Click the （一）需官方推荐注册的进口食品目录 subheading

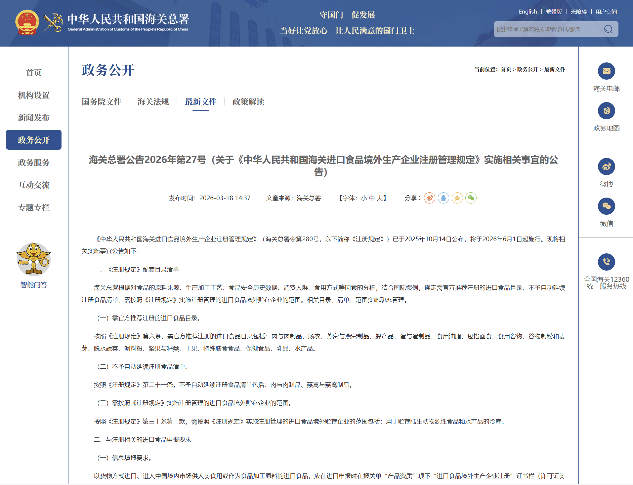point(148,318)
